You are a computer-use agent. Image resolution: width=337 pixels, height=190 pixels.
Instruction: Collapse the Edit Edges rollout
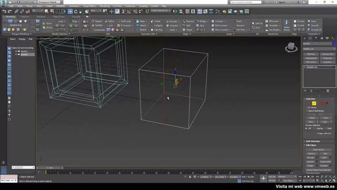click(311, 145)
